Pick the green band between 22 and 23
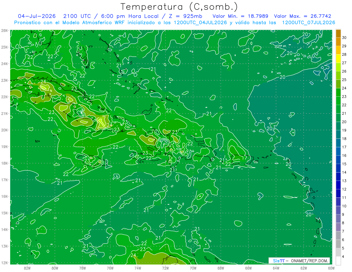 point(338,101)
